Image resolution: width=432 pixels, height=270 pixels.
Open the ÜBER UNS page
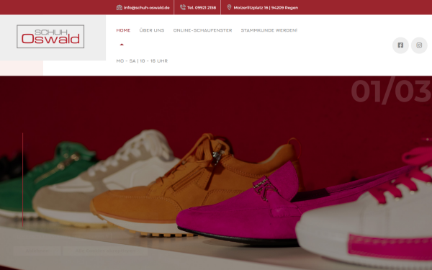point(152,30)
